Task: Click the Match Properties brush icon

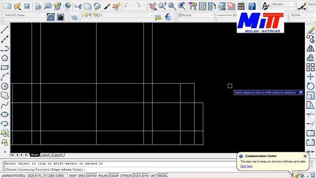Action: click(x=107, y=6)
